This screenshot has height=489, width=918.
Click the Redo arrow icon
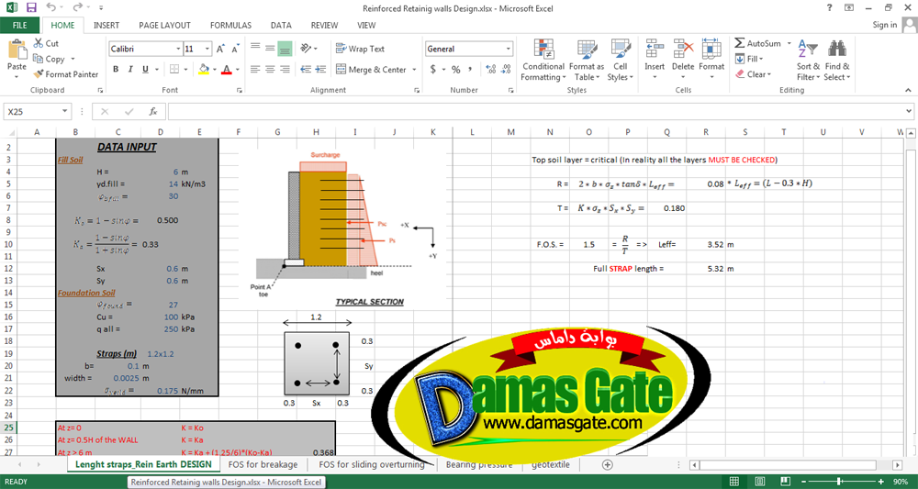click(77, 7)
